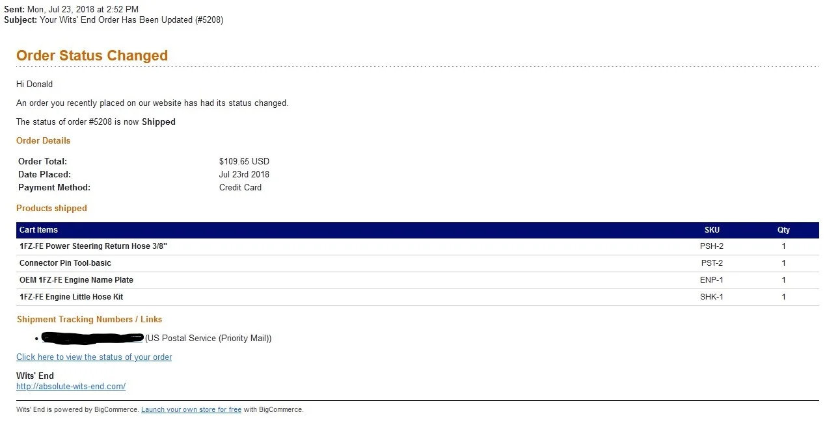Select the 'Cart Items' column header
Image resolution: width=840 pixels, height=423 pixels.
[x=38, y=230]
